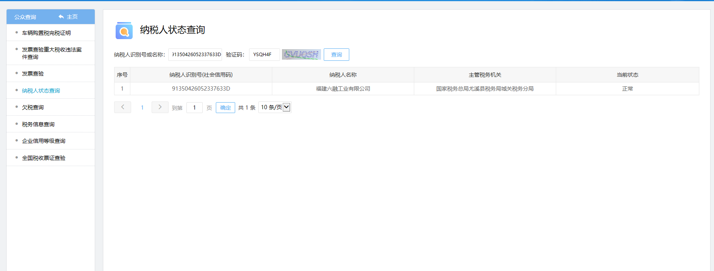Screen dimensions: 714x271
Task: Focus the 纳税人识别号或名称 input field
Action: point(195,55)
